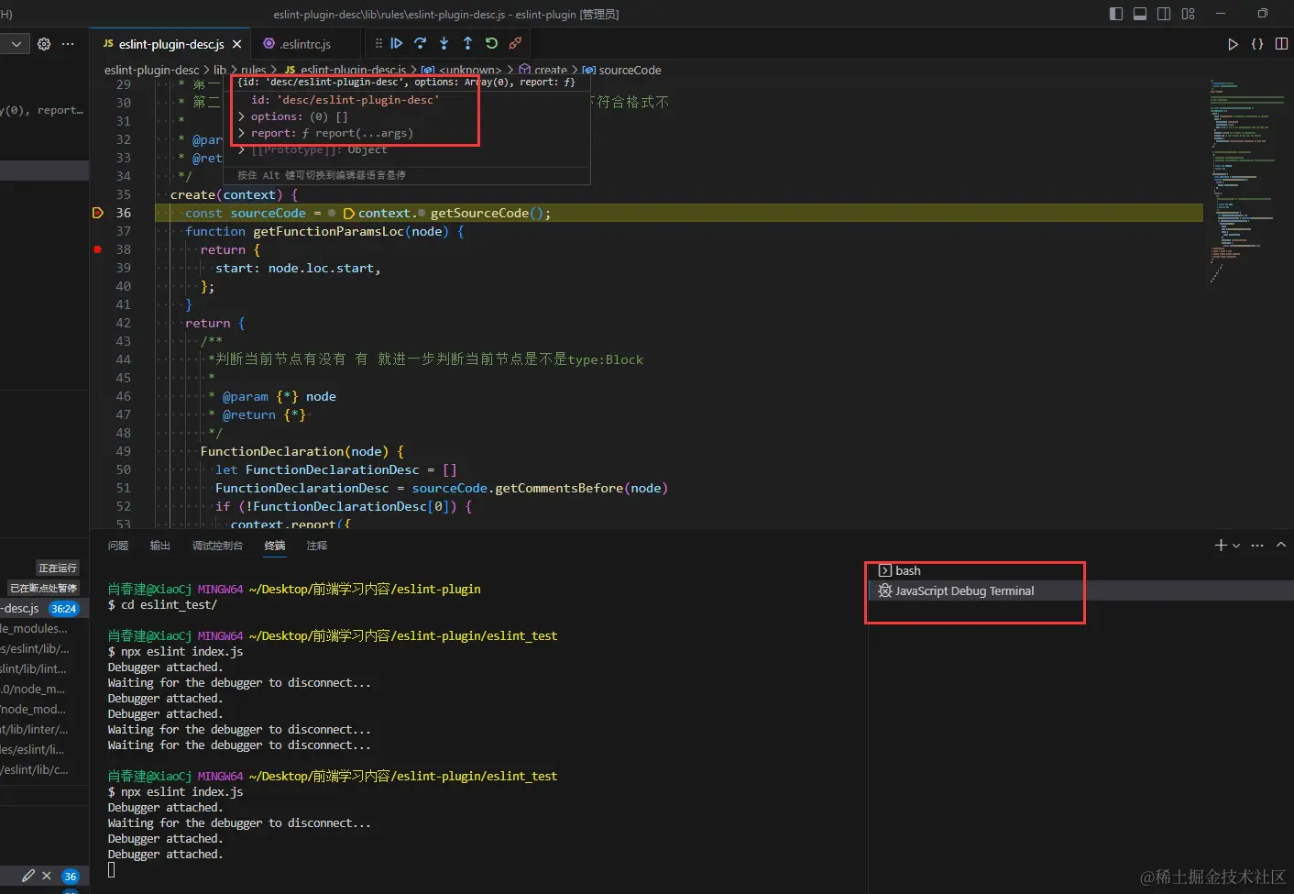
Task: Close the eslint-plugin-desc.js tab
Action: 237,44
